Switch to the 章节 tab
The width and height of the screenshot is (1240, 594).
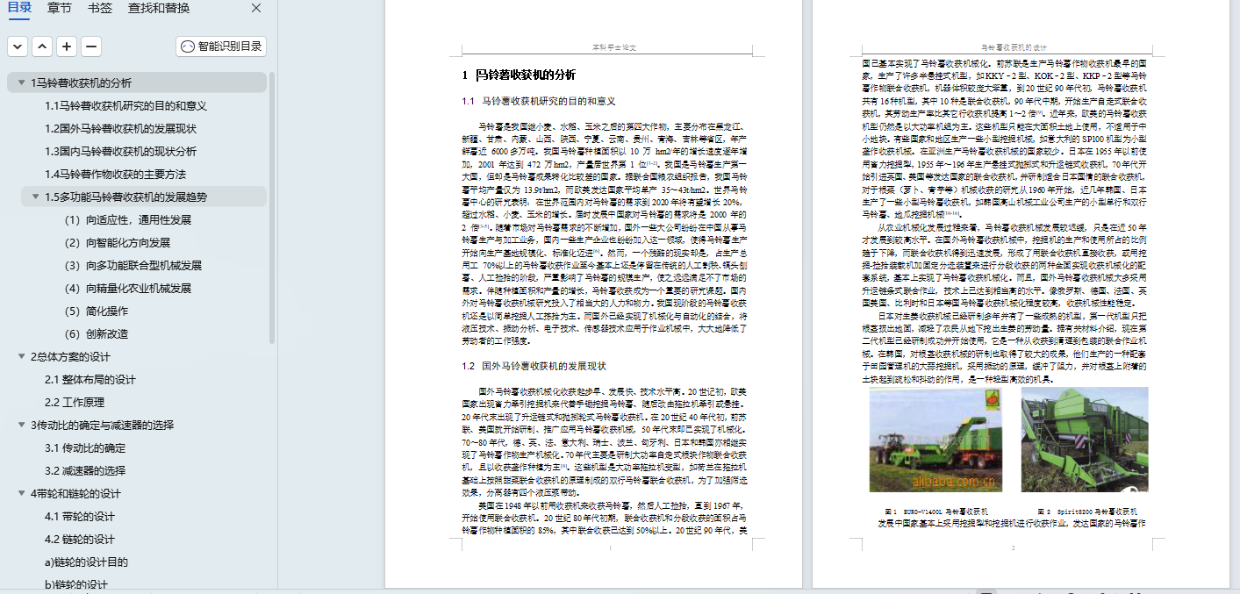tap(60, 9)
